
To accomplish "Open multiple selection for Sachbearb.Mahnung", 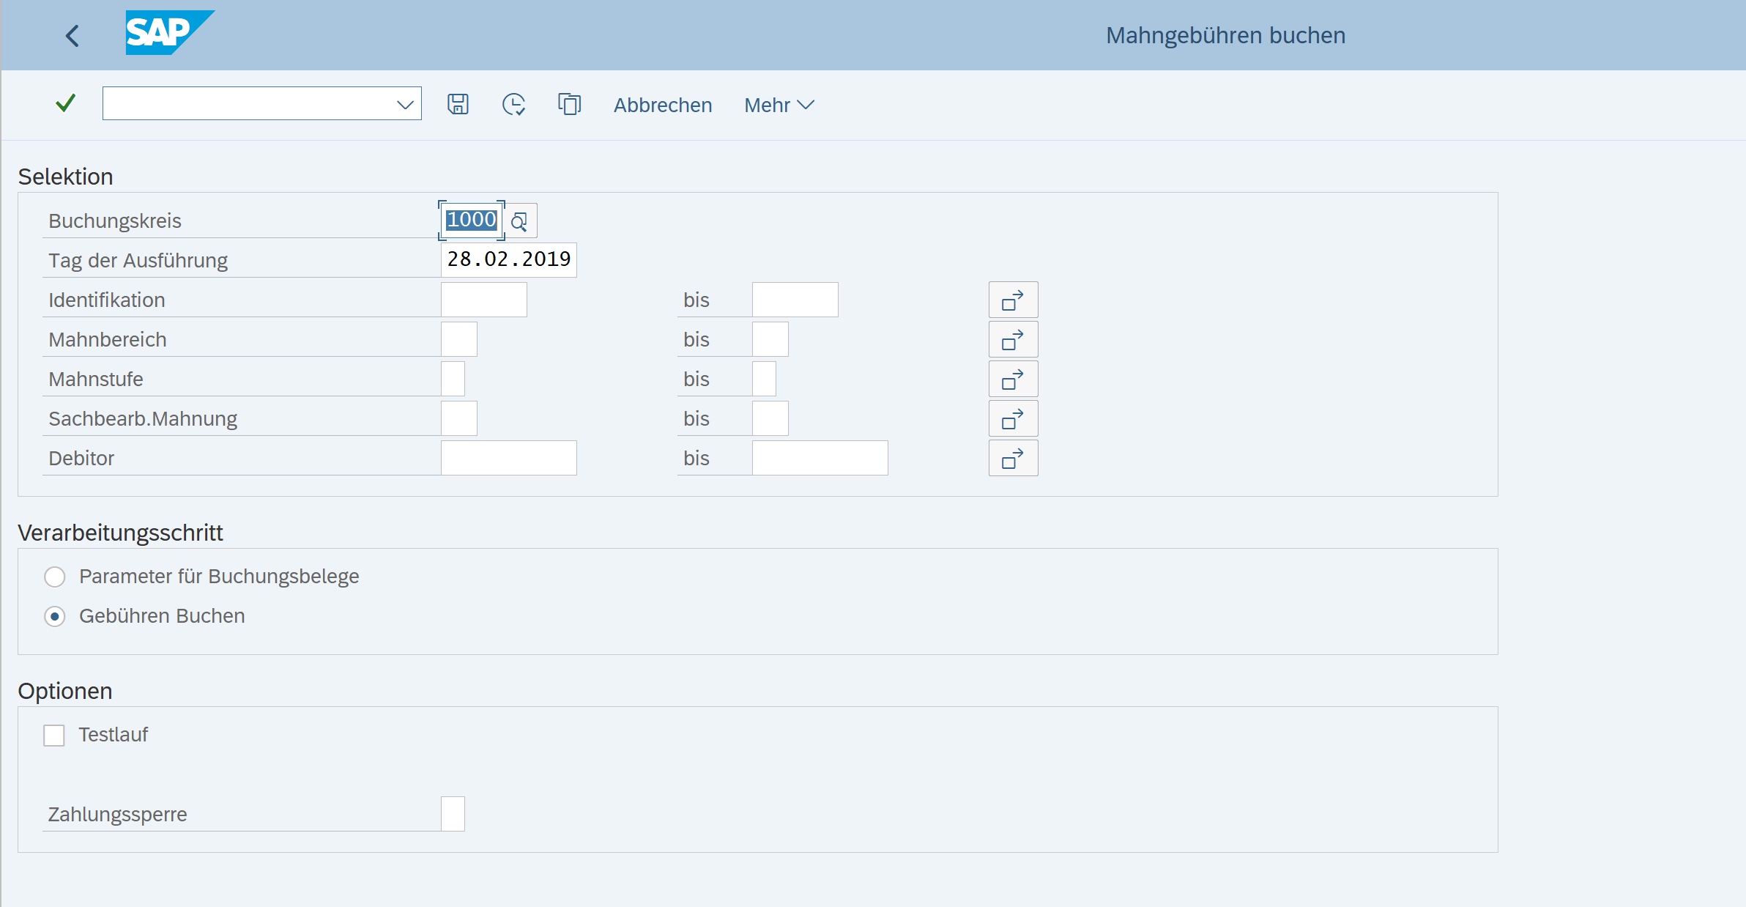I will [x=1013, y=418].
